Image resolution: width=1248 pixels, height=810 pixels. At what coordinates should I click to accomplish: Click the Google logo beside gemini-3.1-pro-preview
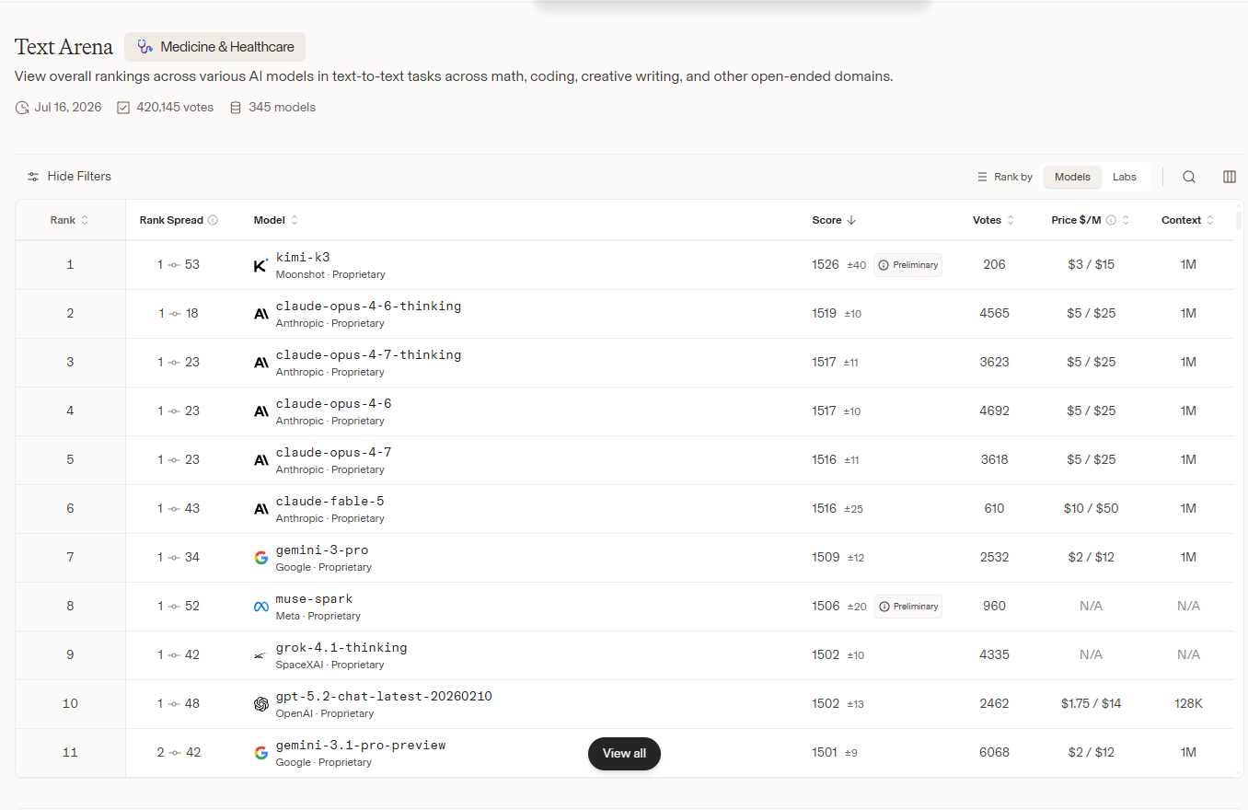[x=261, y=753]
